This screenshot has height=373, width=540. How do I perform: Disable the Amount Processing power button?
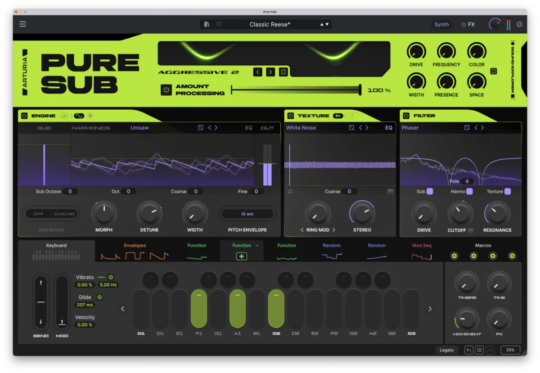[166, 90]
